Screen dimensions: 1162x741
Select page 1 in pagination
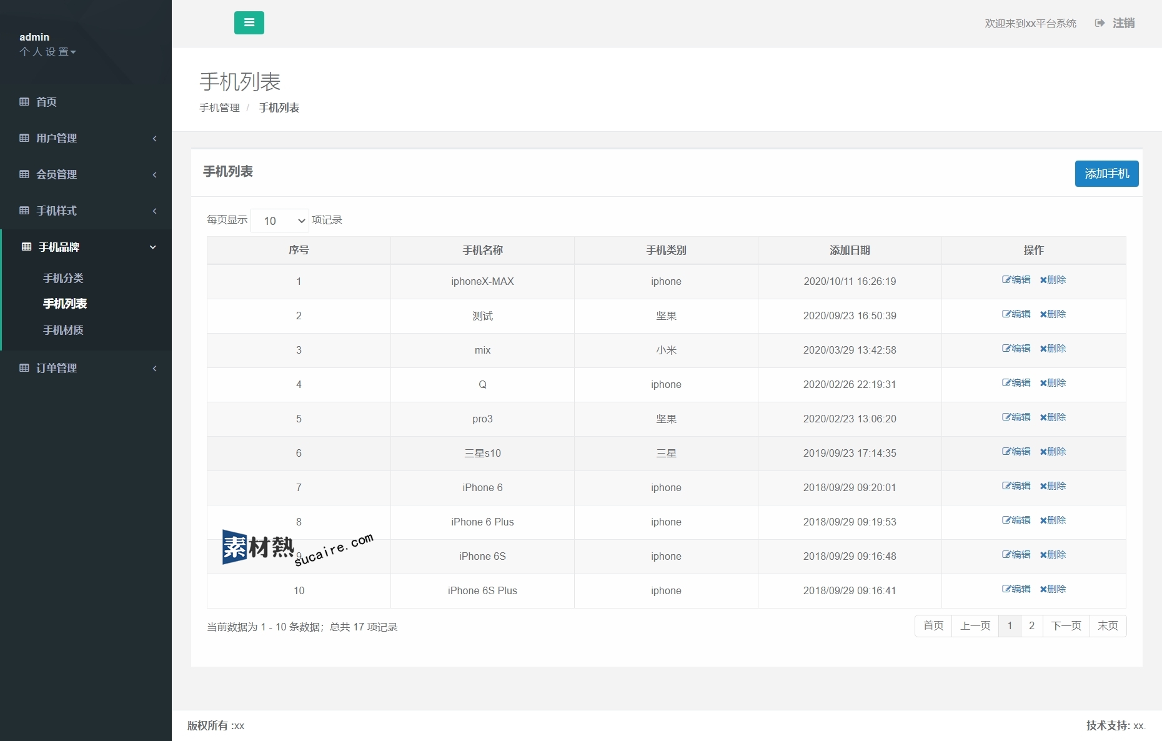tap(1010, 626)
